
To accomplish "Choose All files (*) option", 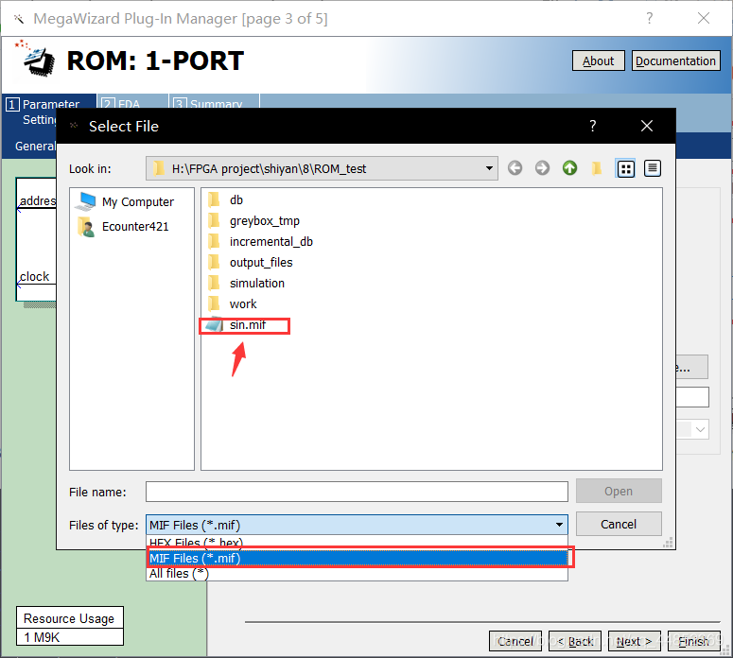I will coord(357,574).
